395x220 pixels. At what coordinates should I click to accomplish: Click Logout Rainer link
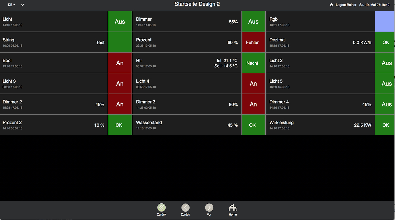pos(346,5)
